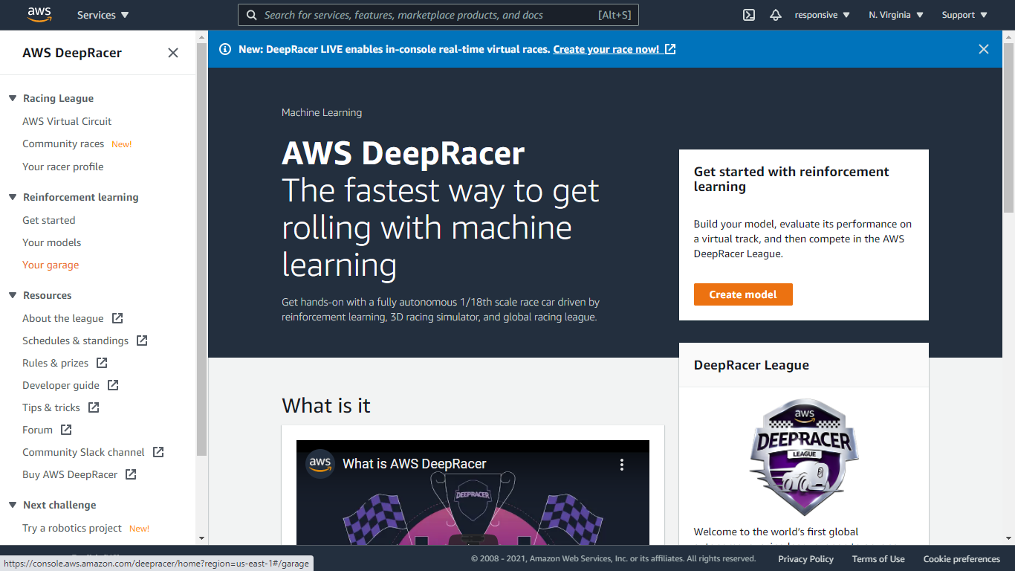Click the search magnifier icon
Image resolution: width=1015 pixels, height=571 pixels.
tap(252, 15)
